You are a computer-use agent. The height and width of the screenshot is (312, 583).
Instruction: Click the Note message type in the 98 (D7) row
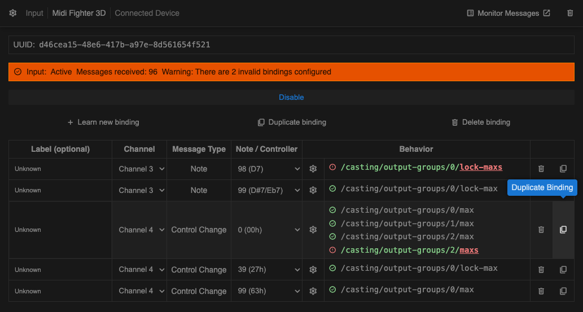[x=199, y=169]
